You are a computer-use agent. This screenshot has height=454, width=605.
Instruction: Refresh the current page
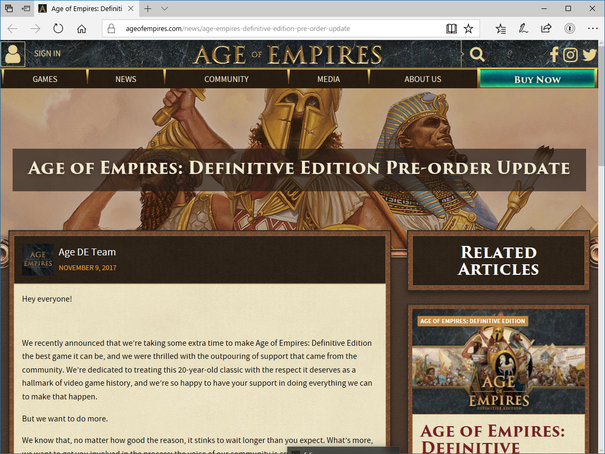tap(58, 28)
